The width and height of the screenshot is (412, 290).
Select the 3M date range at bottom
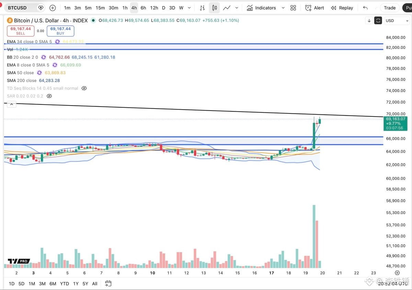pos(42,283)
